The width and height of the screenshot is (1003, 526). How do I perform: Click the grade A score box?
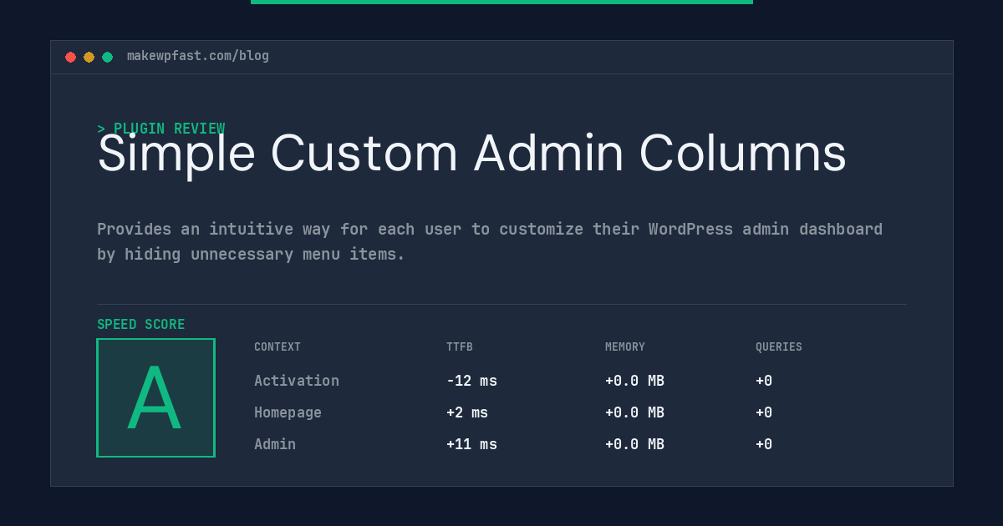155,397
